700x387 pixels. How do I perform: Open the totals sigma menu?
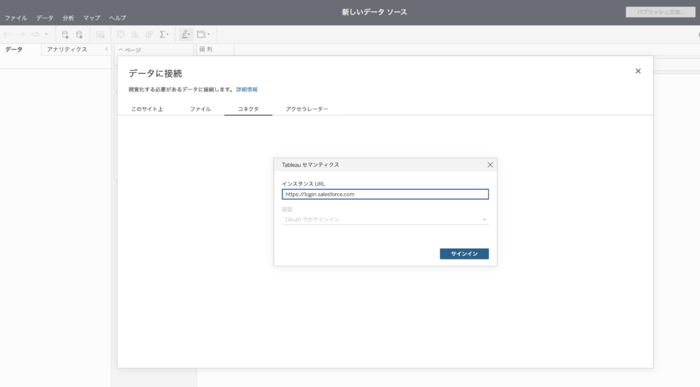[x=164, y=34]
